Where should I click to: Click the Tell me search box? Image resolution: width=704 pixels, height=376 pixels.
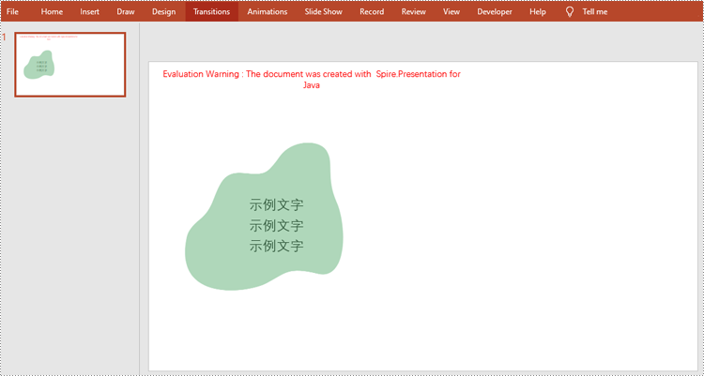tap(595, 11)
